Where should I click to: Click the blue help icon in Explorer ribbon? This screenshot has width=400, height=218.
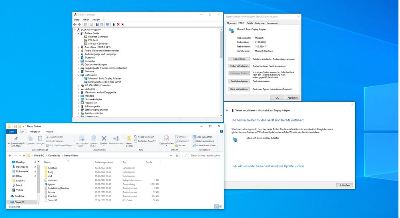[x=221, y=131]
